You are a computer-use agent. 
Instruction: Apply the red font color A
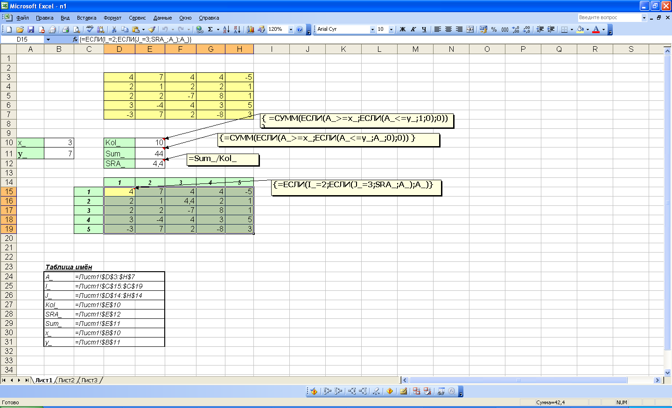tap(596, 29)
